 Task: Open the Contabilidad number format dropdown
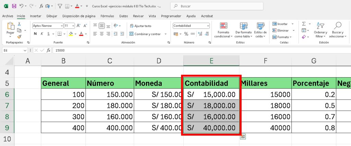tap(208, 26)
